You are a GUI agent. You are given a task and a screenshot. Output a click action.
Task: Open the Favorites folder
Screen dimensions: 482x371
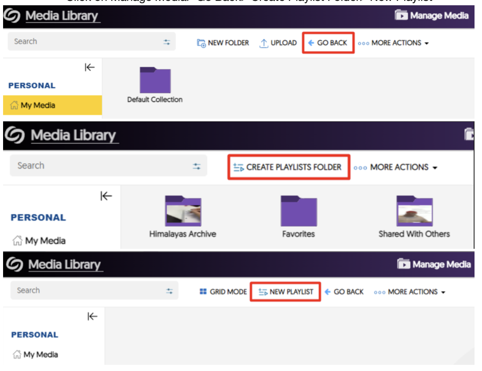(x=299, y=212)
